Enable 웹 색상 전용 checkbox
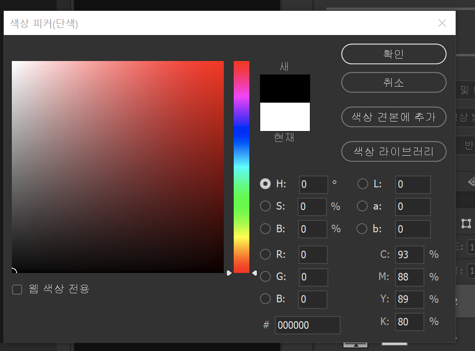The width and height of the screenshot is (475, 351). tap(17, 290)
